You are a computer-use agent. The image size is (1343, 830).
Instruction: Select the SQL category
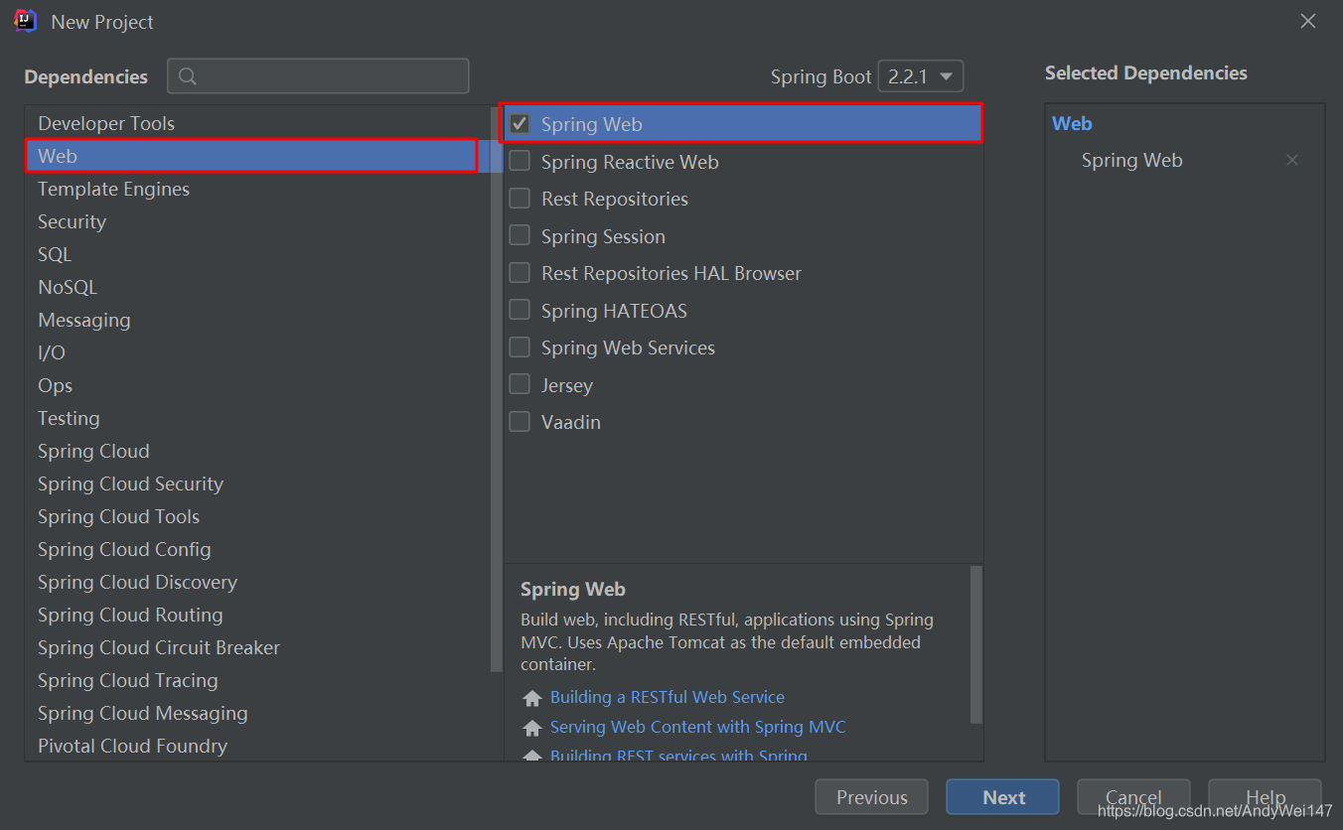[258, 254]
